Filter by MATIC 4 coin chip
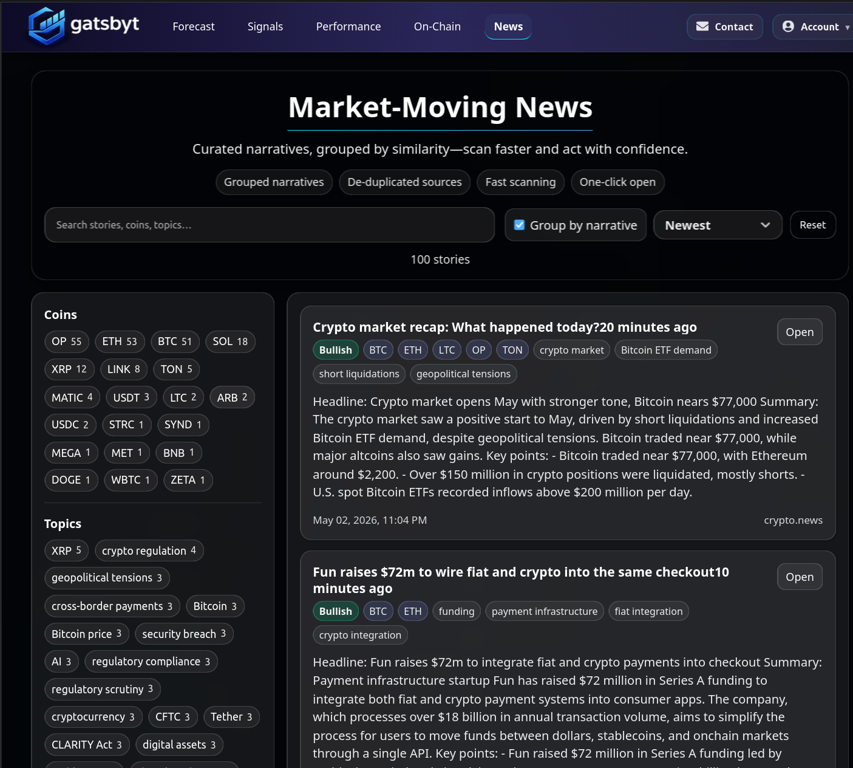The width and height of the screenshot is (853, 768). pyautogui.click(x=72, y=397)
